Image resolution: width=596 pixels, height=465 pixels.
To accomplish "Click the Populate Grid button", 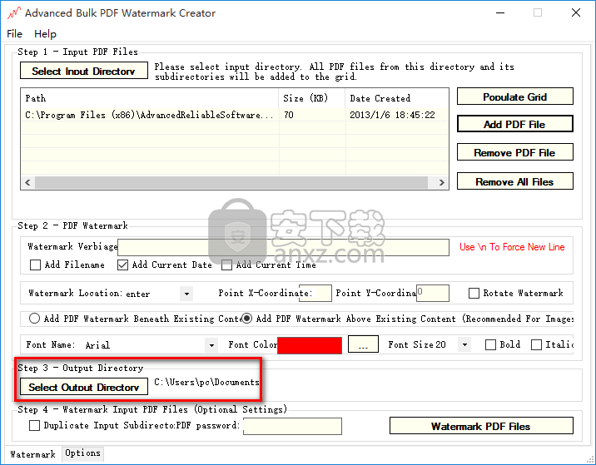I will [x=515, y=96].
